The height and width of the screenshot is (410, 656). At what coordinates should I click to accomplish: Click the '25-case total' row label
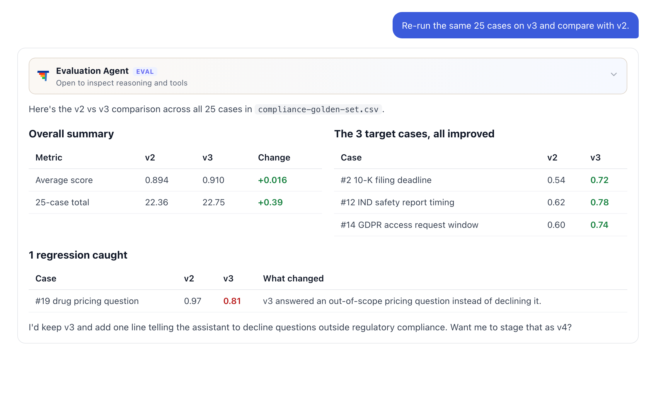click(62, 202)
